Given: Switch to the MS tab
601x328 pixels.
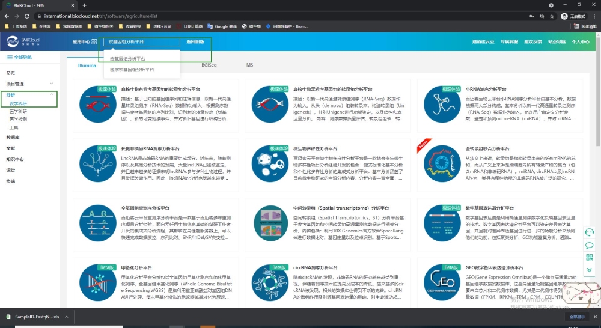Looking at the screenshot, I should tap(249, 65).
